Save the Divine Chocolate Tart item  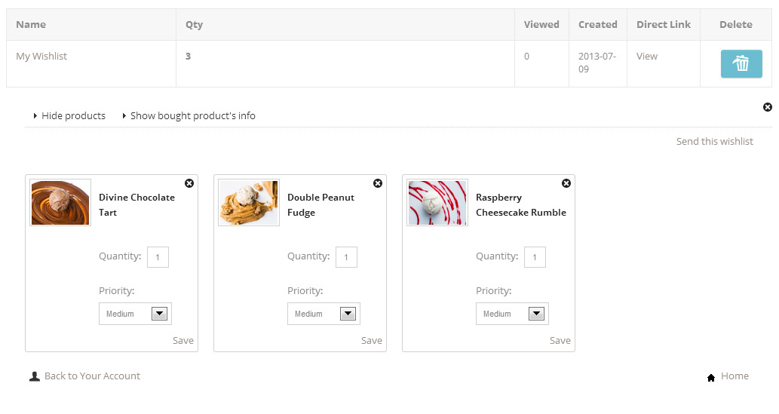coord(183,341)
